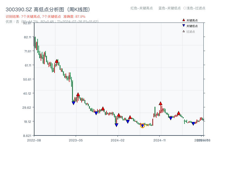226x169 pixels.
Task: Click the blue low marker near 2024-02
Action: click(x=116, y=125)
